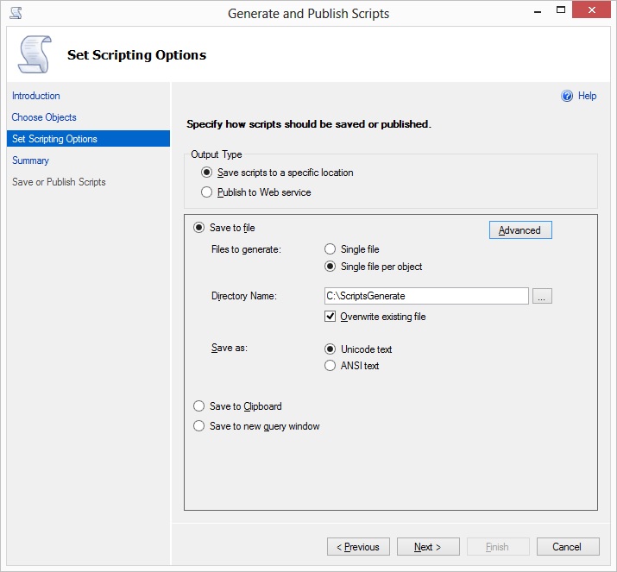Open the Choose Objects step
This screenshot has width=617, height=572.
pyautogui.click(x=44, y=117)
